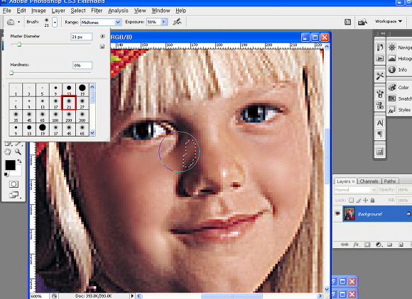Select the soft round 27 brush preset
The image size is (412, 299).
82,103
